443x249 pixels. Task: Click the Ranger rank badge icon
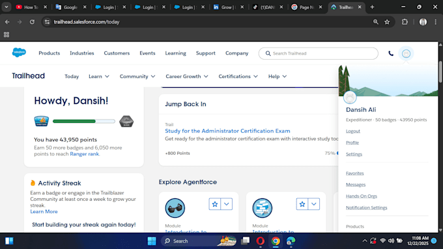pyautogui.click(x=126, y=122)
